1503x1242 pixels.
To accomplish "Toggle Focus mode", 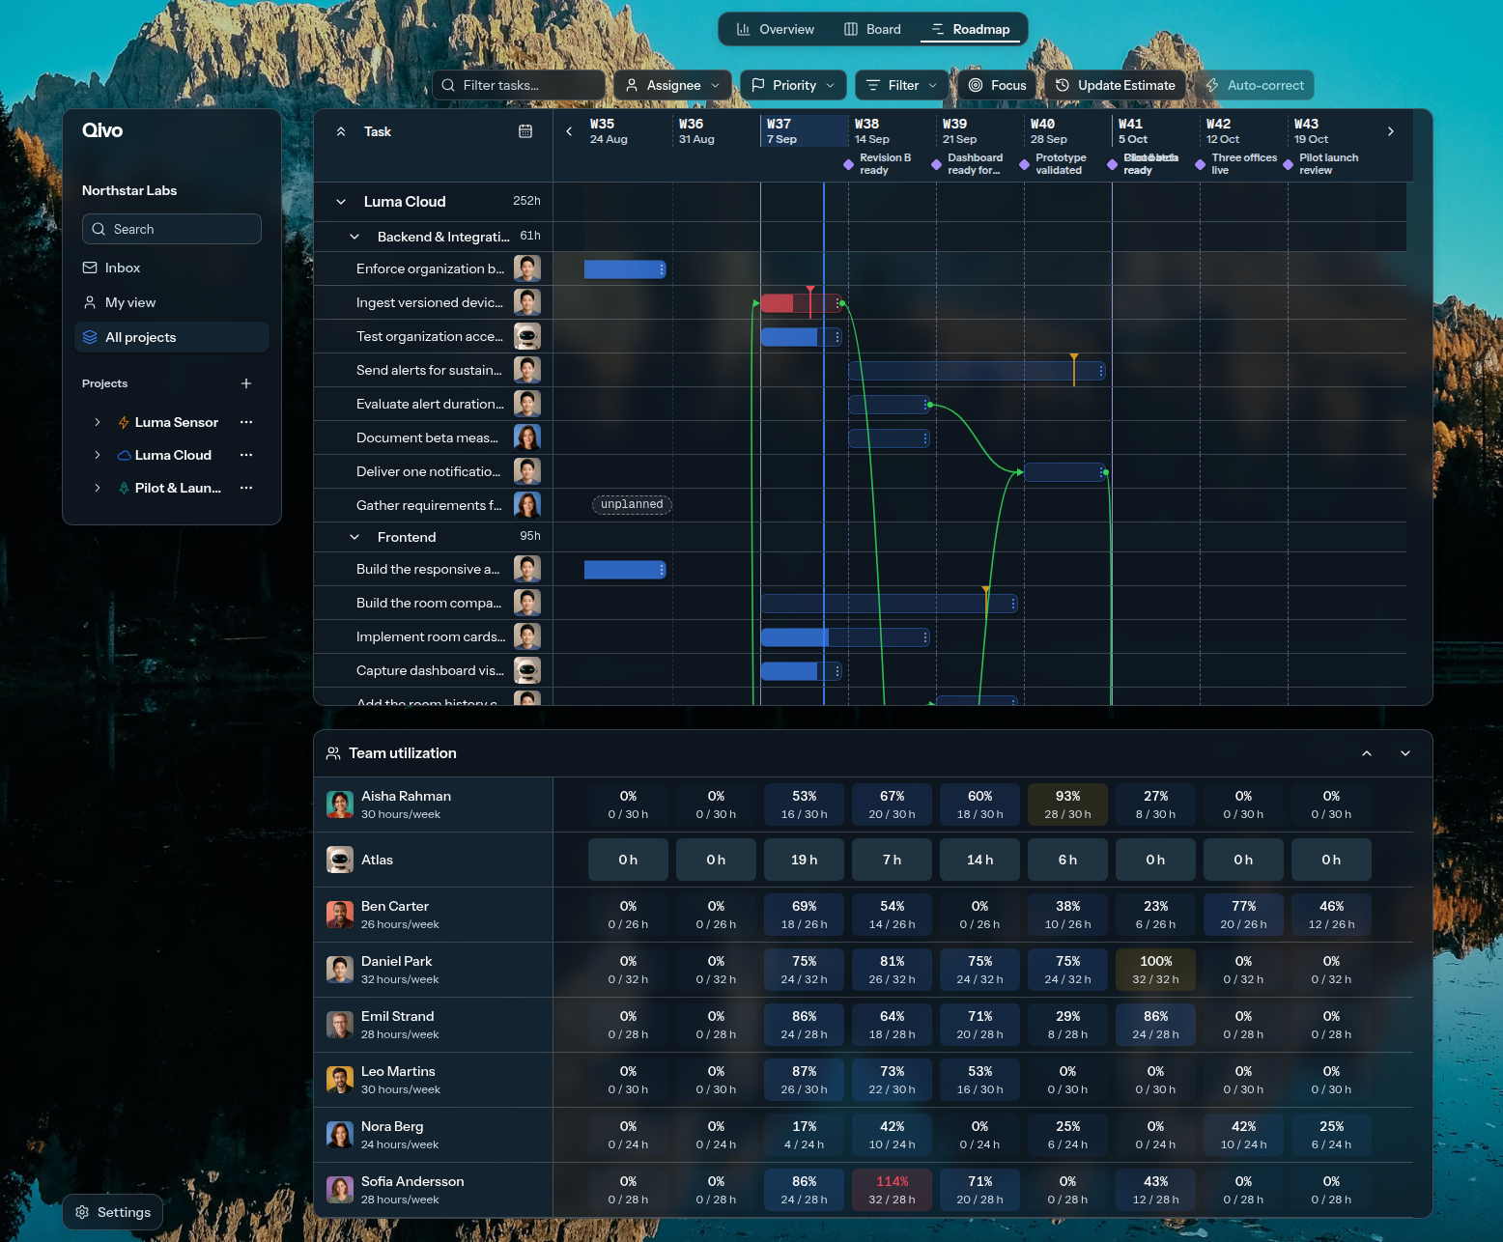I will click(x=998, y=85).
